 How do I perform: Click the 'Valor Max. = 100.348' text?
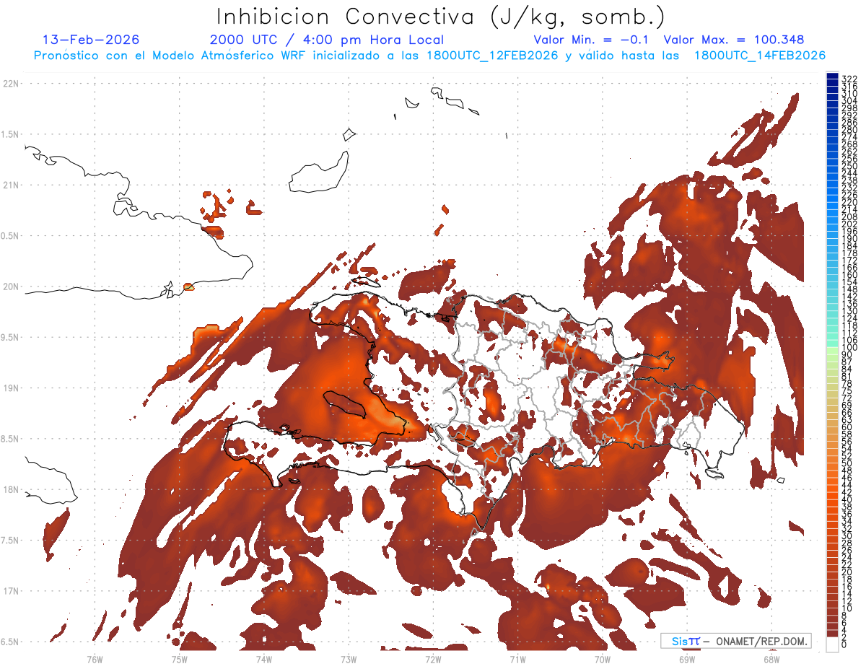[733, 40]
